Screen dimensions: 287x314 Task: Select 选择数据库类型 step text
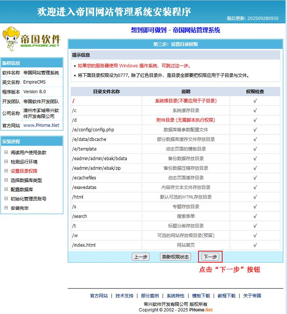(26, 180)
